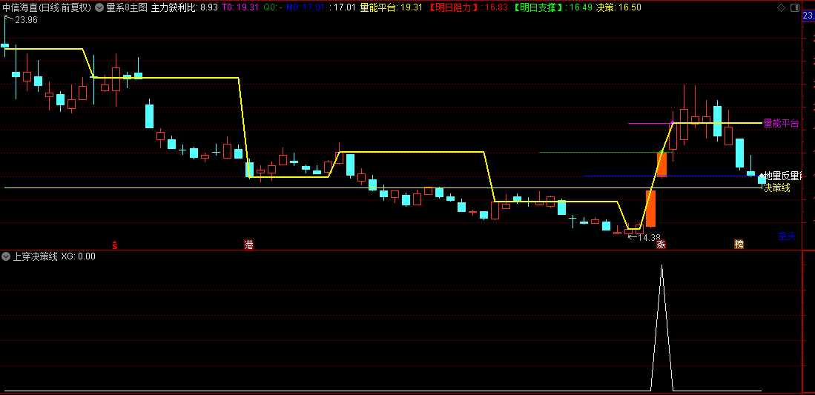
Task: Click the 主力获利比: 8.93 readout
Action: click(x=184, y=7)
